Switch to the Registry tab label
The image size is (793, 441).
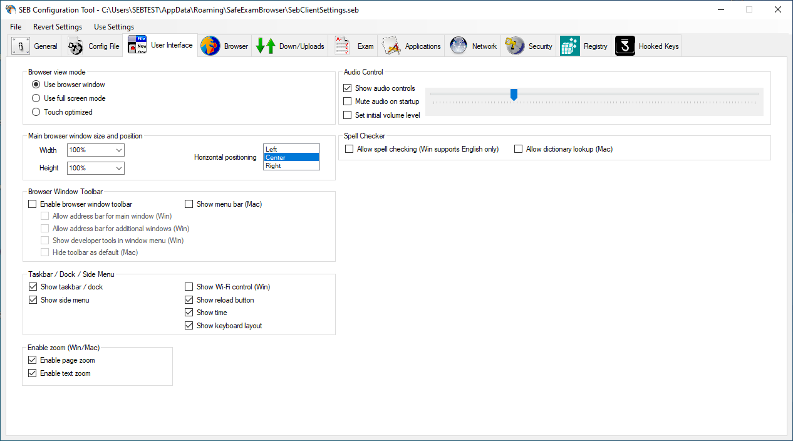[596, 46]
